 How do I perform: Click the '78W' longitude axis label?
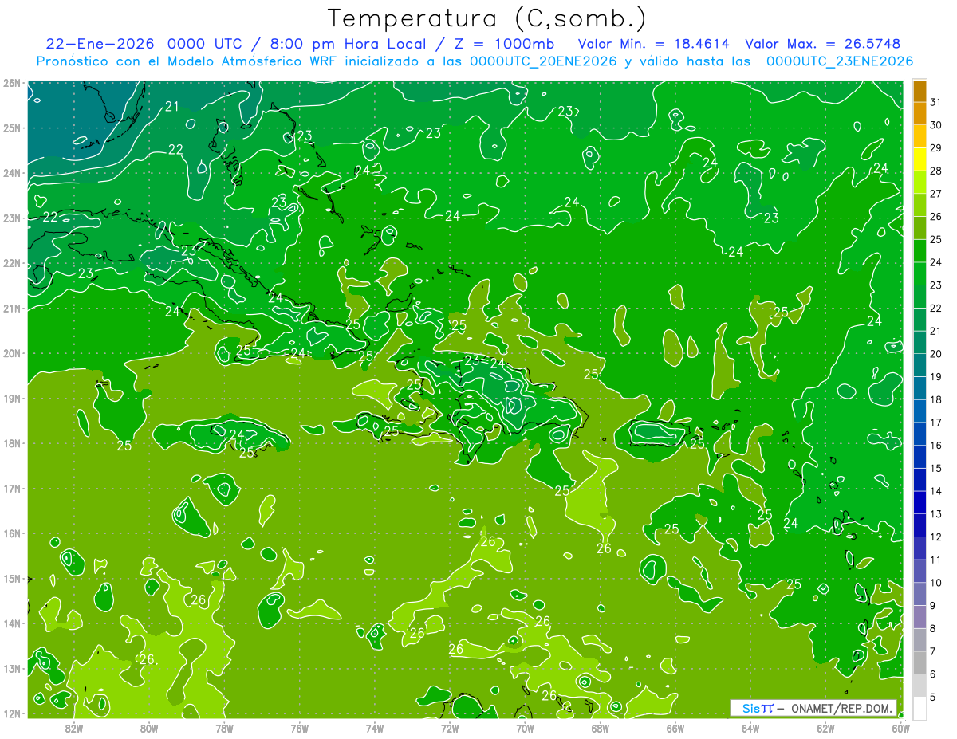tap(224, 728)
